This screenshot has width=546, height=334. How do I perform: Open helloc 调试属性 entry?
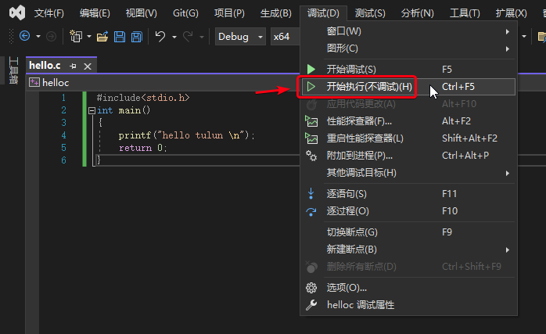[x=408, y=305]
